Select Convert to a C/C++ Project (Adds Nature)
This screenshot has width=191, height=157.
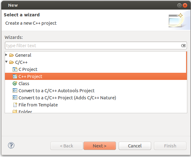click(x=67, y=98)
